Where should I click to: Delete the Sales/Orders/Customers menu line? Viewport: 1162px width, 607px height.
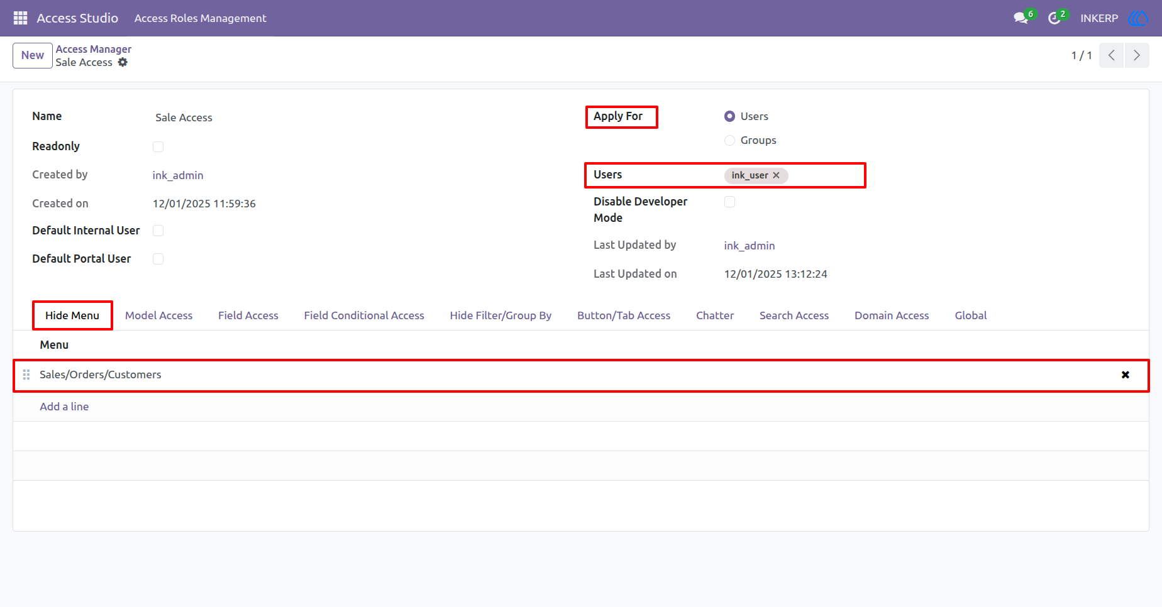point(1126,375)
